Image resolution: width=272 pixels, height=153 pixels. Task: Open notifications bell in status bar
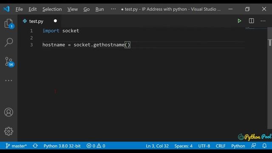pyautogui.click(x=264, y=146)
